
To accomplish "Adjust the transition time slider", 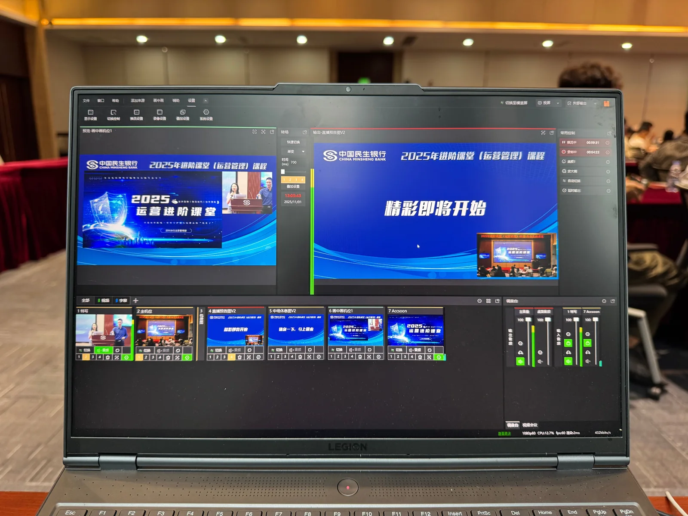I will pyautogui.click(x=293, y=172).
